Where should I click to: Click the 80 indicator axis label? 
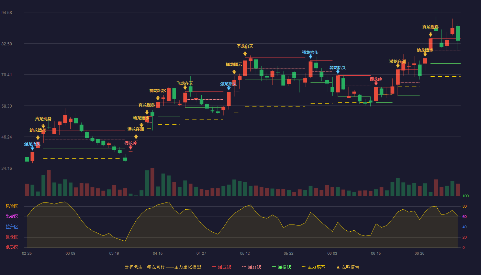tap(465, 206)
